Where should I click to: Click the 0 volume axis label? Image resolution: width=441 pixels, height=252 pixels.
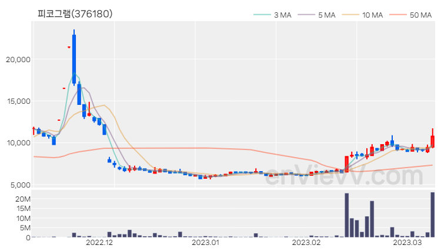coord(28,238)
